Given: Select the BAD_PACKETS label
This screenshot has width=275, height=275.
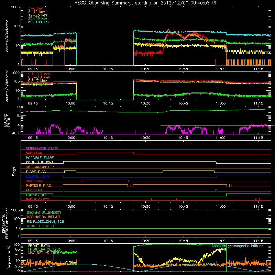Looking at the screenshot, I should click(x=37, y=199).
